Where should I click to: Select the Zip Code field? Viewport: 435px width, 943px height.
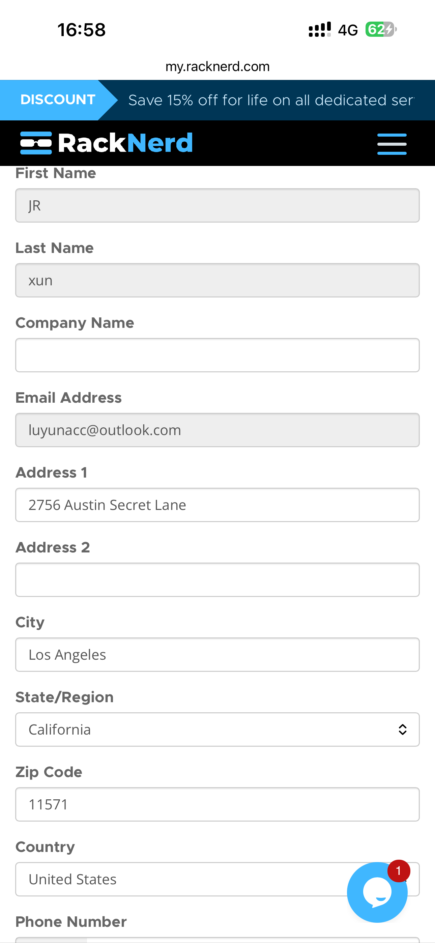pyautogui.click(x=217, y=805)
